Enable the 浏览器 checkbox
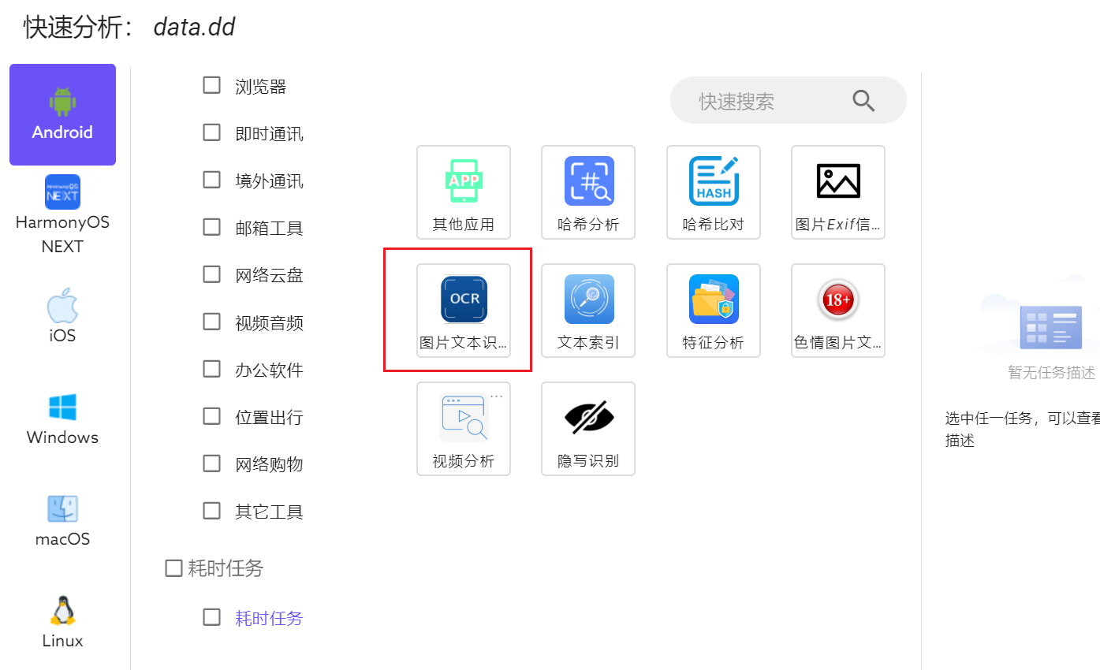Viewport: 1100px width, 670px height. tap(211, 85)
